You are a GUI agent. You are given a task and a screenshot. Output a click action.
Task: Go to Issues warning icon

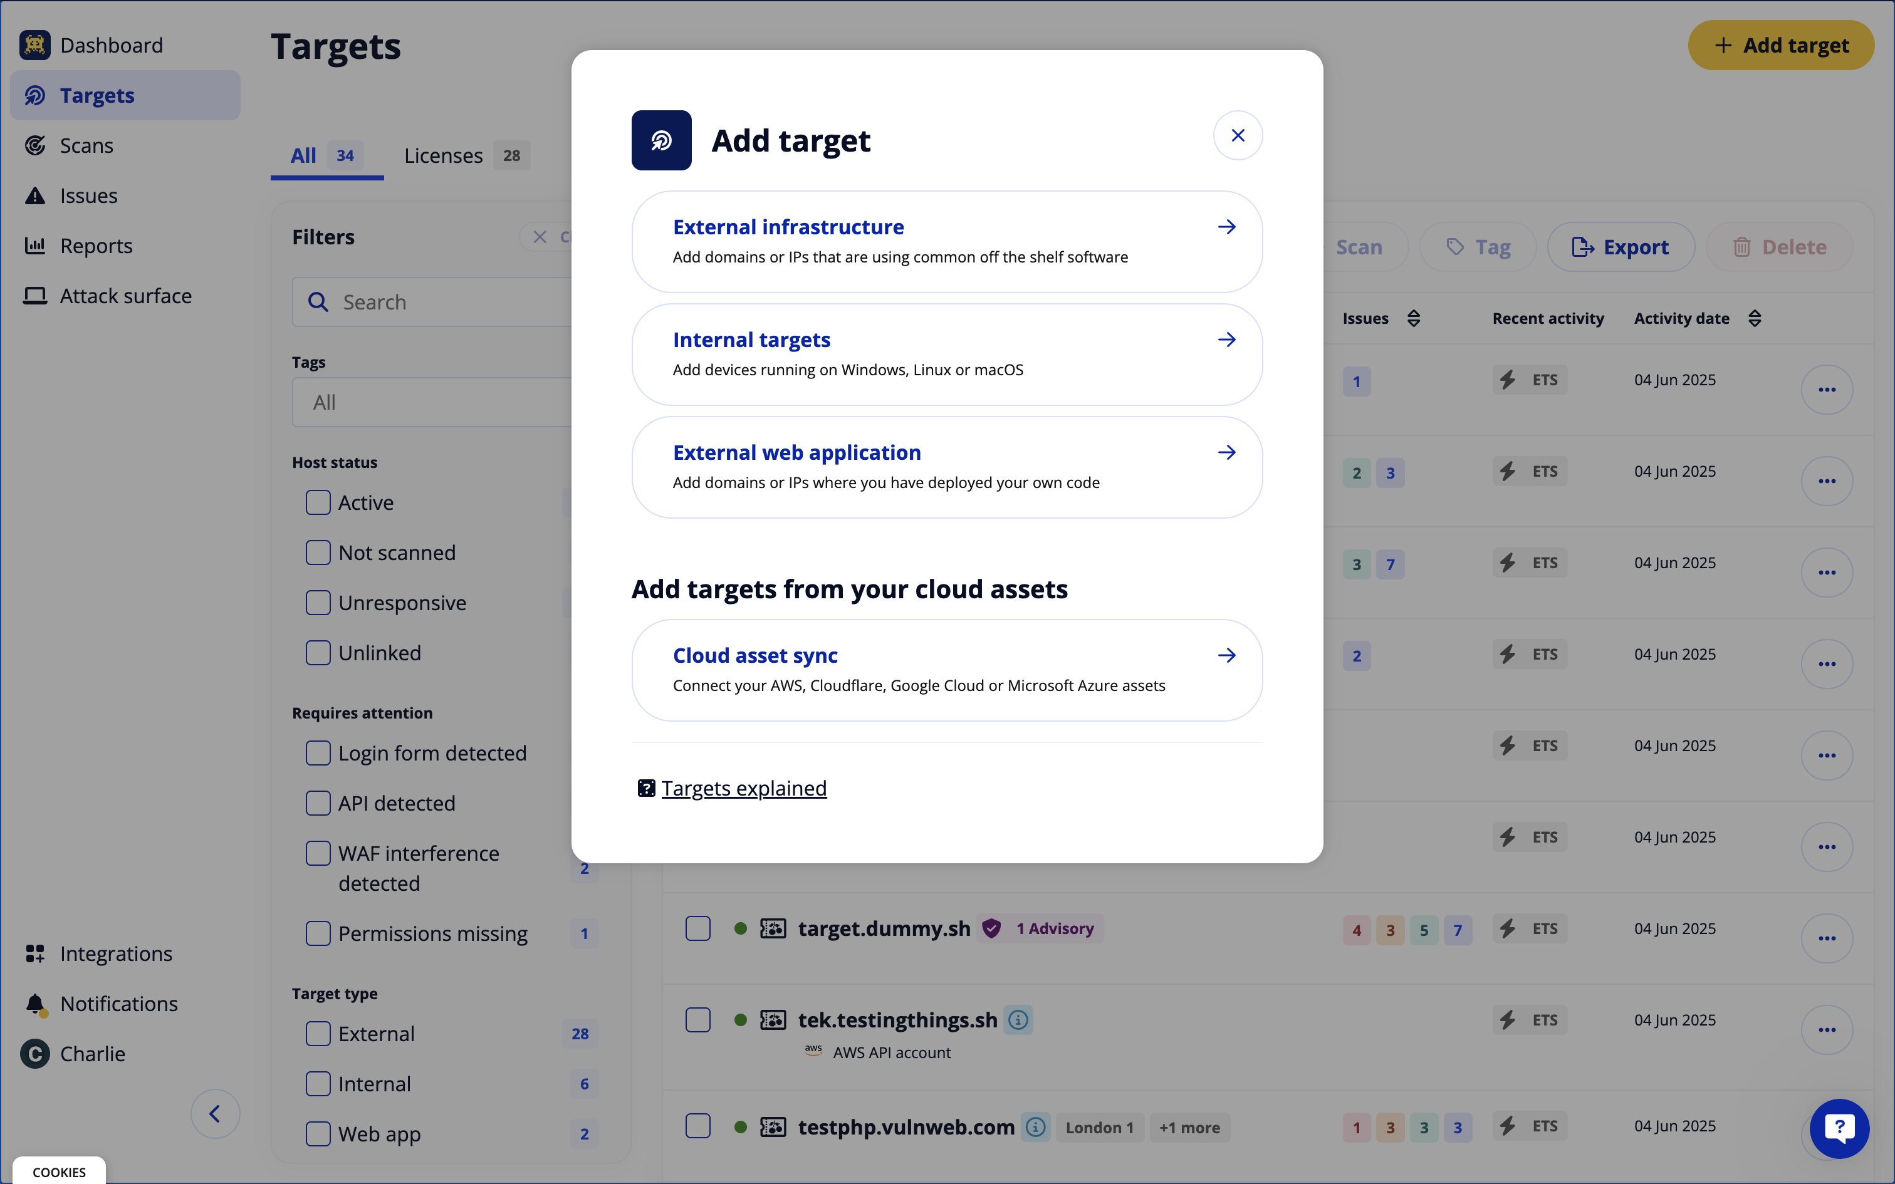point(35,195)
